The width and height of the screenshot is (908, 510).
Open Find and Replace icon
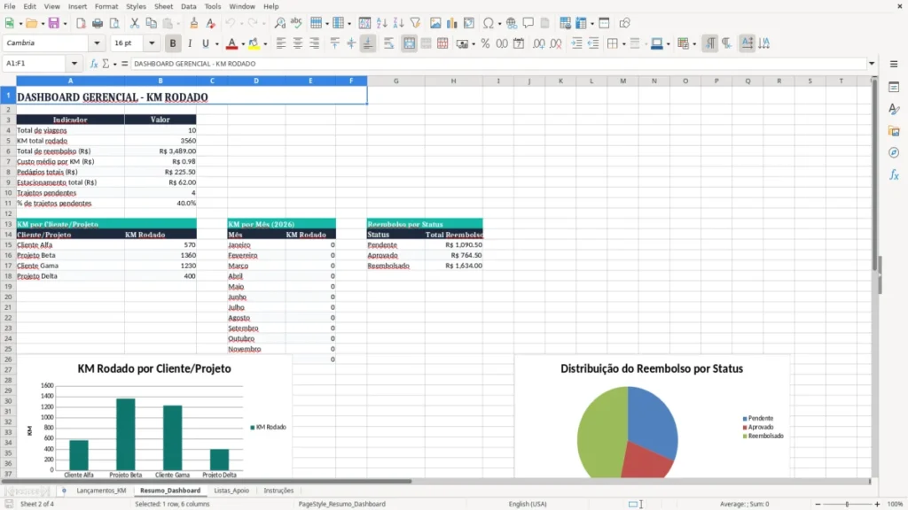(x=279, y=23)
